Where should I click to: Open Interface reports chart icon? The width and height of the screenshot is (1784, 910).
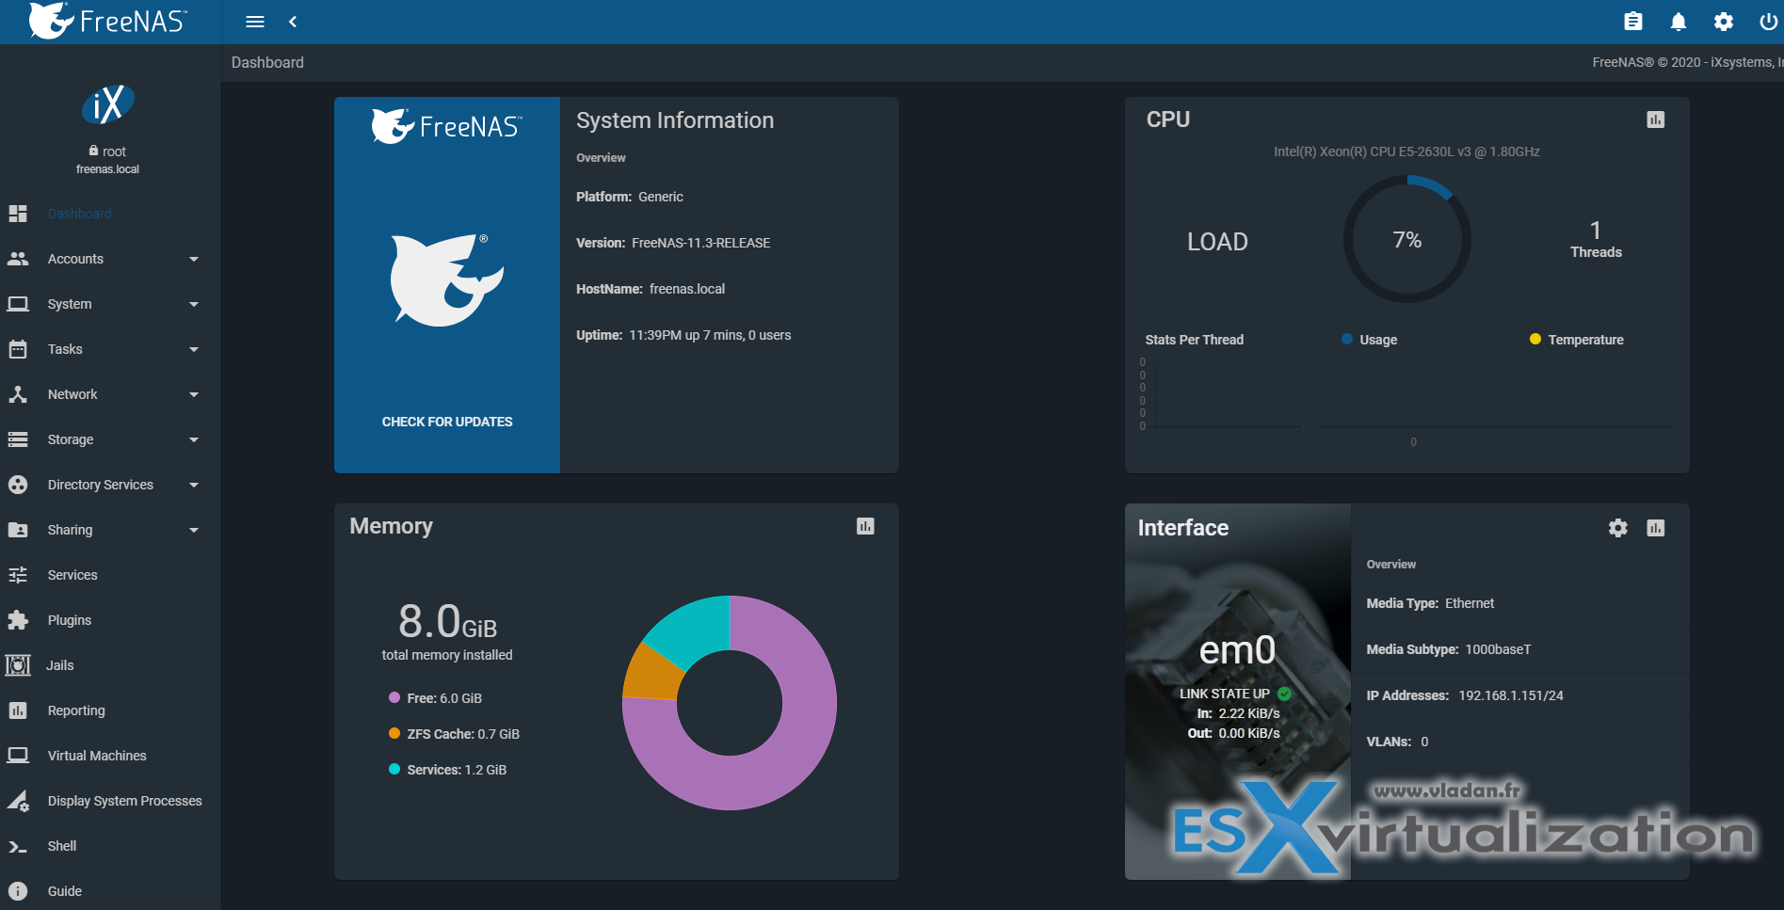coord(1656,528)
